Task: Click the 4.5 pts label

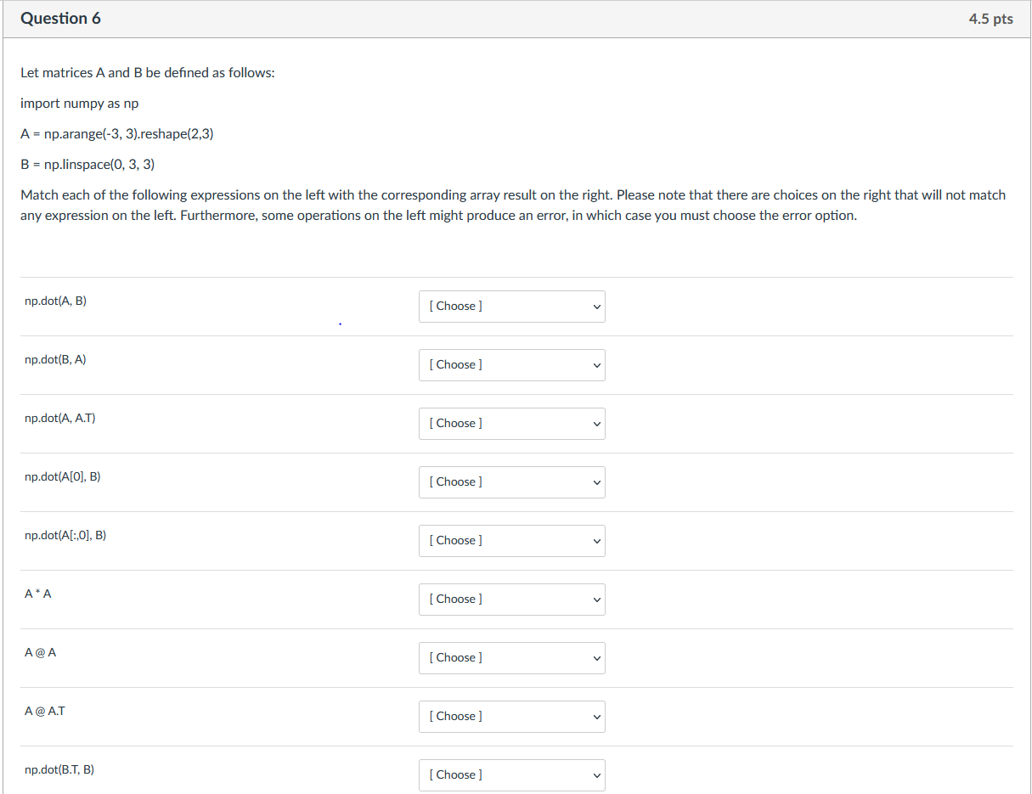Action: tap(991, 18)
